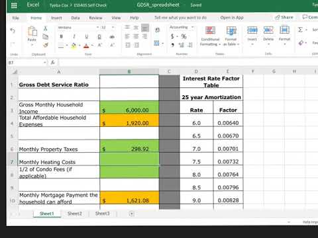The image size is (318, 238).
Task: Open the File menu
Action: point(15,18)
